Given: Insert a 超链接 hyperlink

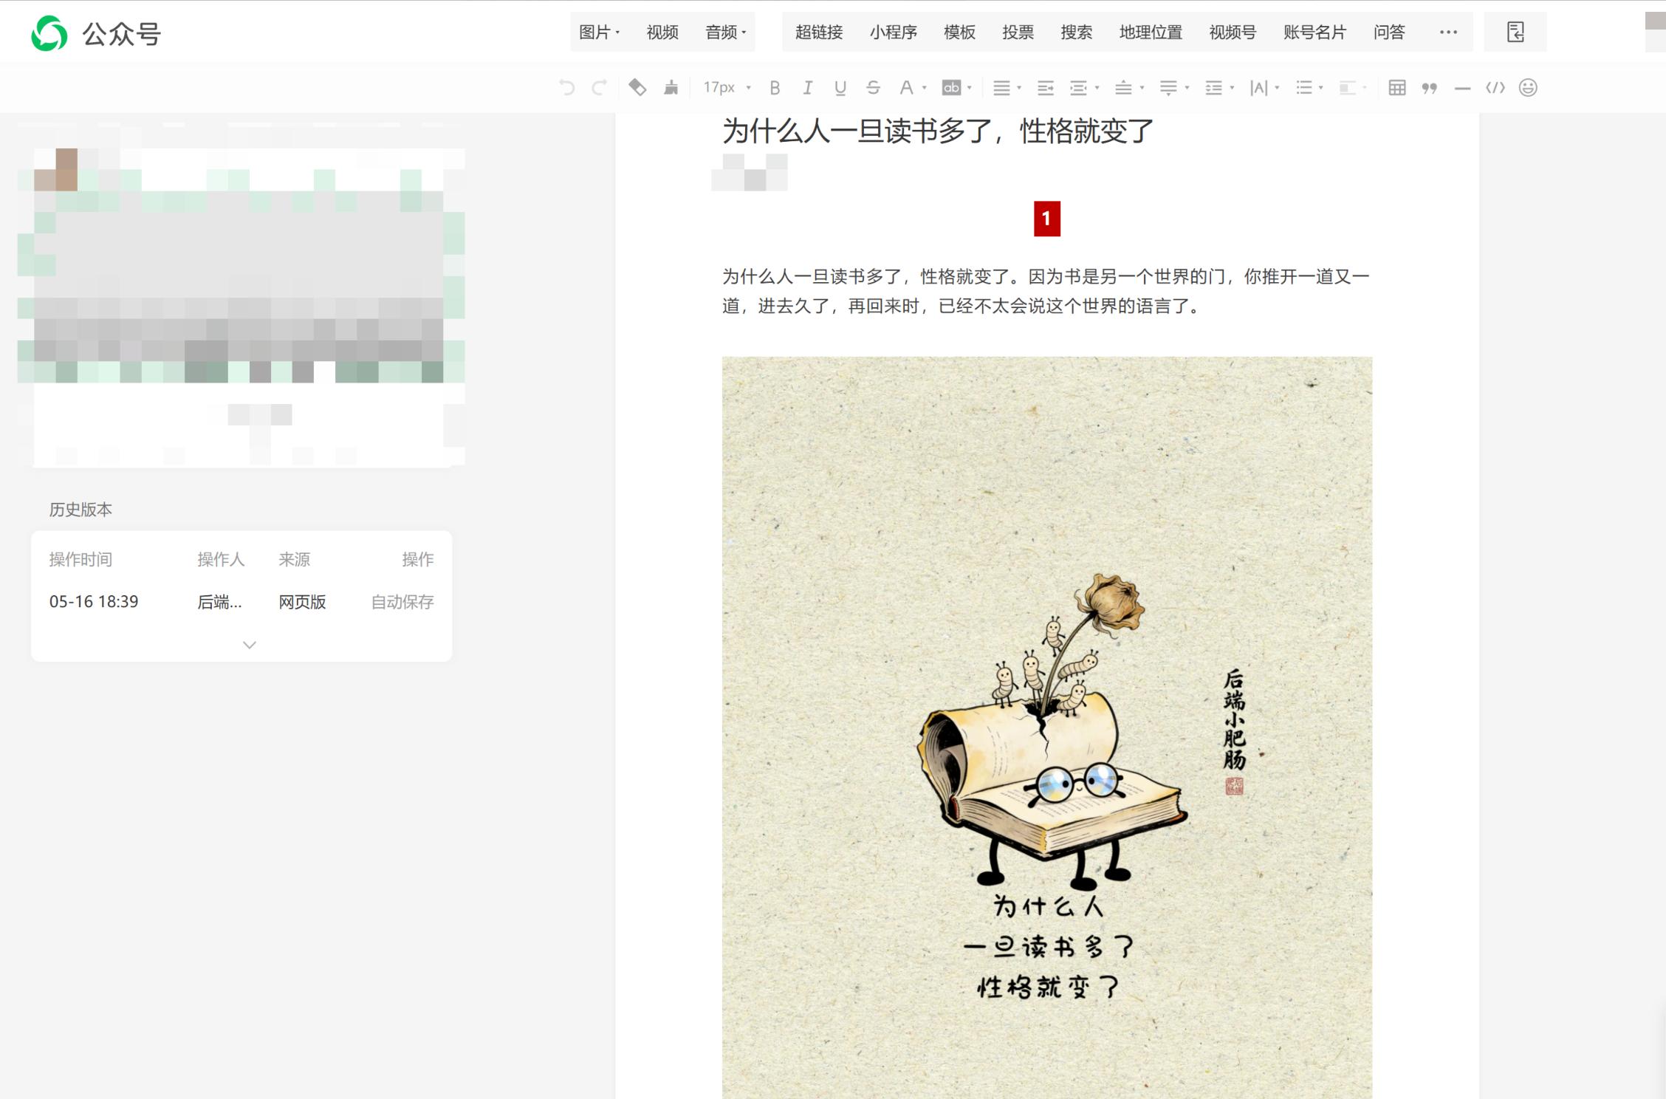Looking at the screenshot, I should click(819, 32).
